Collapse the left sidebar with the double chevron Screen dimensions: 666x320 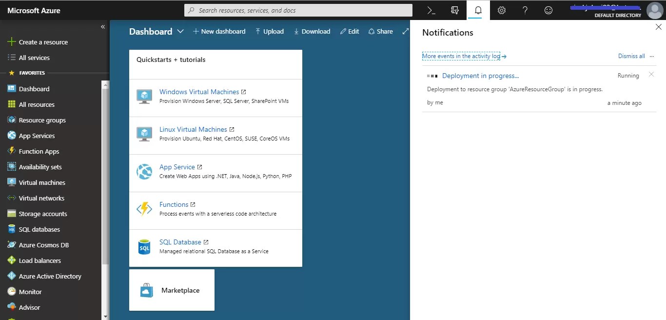coord(103,27)
